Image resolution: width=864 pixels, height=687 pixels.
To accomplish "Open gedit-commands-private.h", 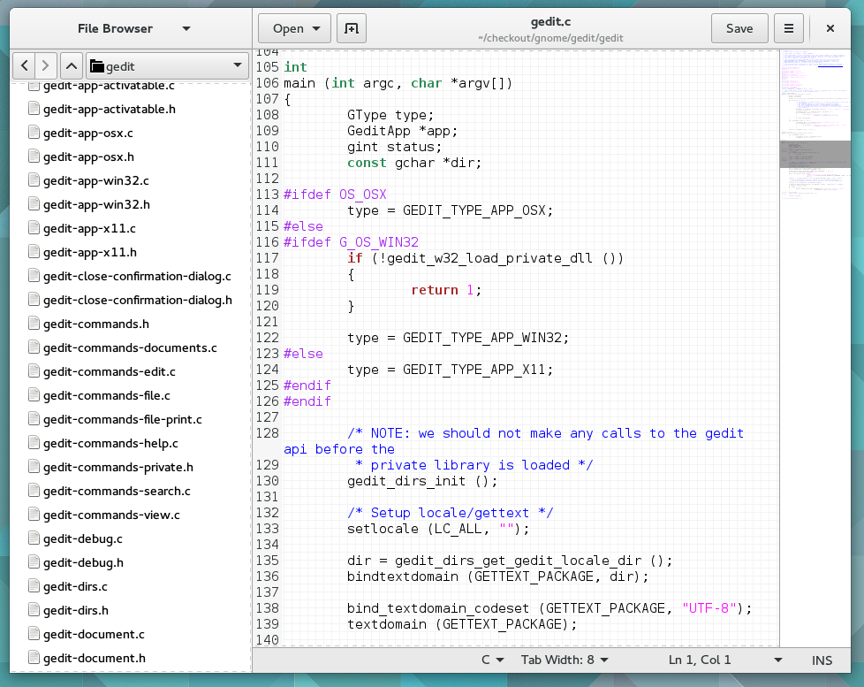I will point(117,467).
